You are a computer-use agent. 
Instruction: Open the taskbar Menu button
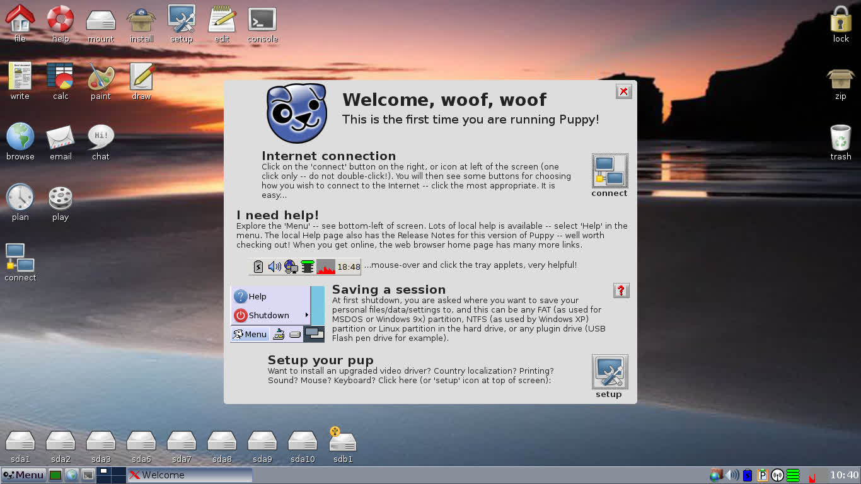click(x=23, y=475)
